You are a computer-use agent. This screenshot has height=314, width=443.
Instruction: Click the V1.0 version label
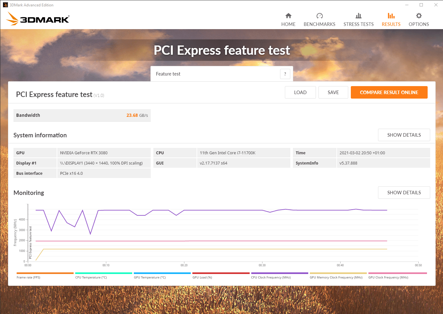(x=99, y=95)
